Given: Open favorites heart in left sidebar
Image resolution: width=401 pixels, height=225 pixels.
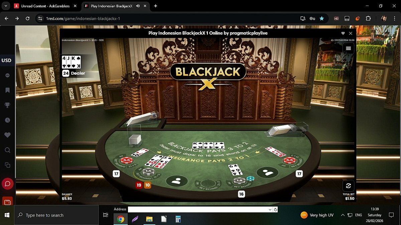Looking at the screenshot, I should (x=7, y=135).
